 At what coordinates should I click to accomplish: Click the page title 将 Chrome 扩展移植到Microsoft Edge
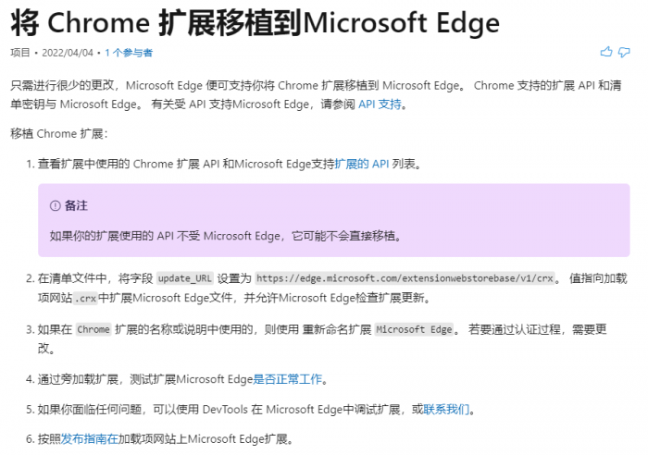pos(255,21)
